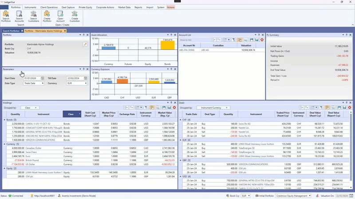Click the Account List red cancel icon
Screen dimensions: 355x199
(x=262, y=40)
